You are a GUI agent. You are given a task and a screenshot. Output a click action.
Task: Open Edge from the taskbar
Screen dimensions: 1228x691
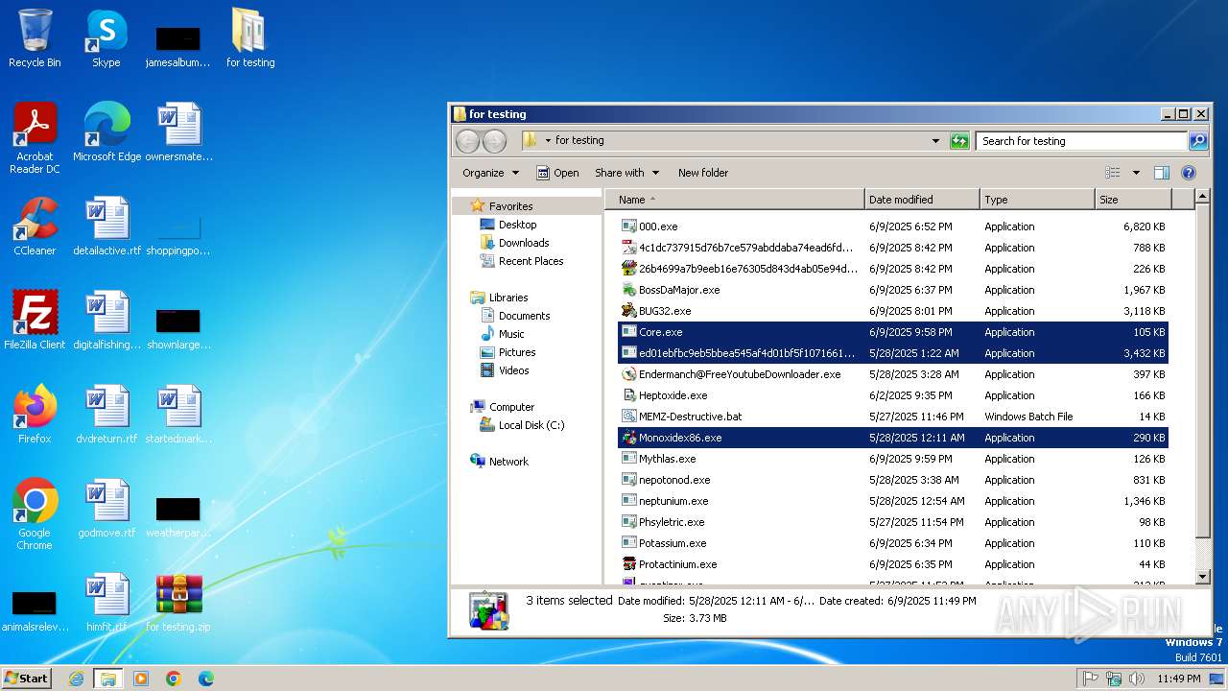pyautogui.click(x=206, y=679)
